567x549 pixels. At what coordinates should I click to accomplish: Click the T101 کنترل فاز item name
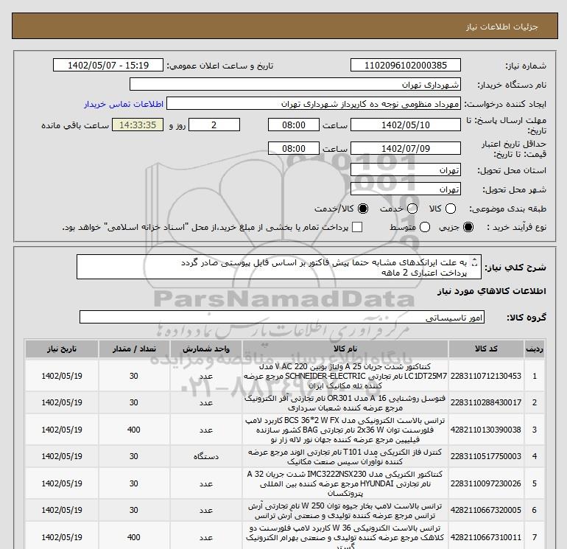[x=345, y=457]
